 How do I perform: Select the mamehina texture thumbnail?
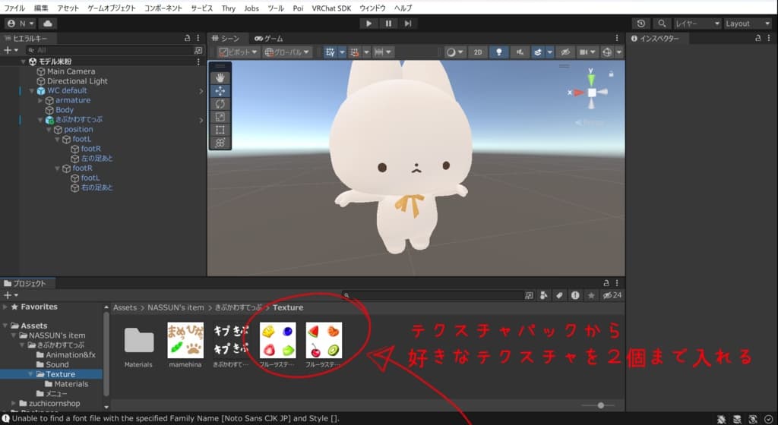pyautogui.click(x=186, y=340)
